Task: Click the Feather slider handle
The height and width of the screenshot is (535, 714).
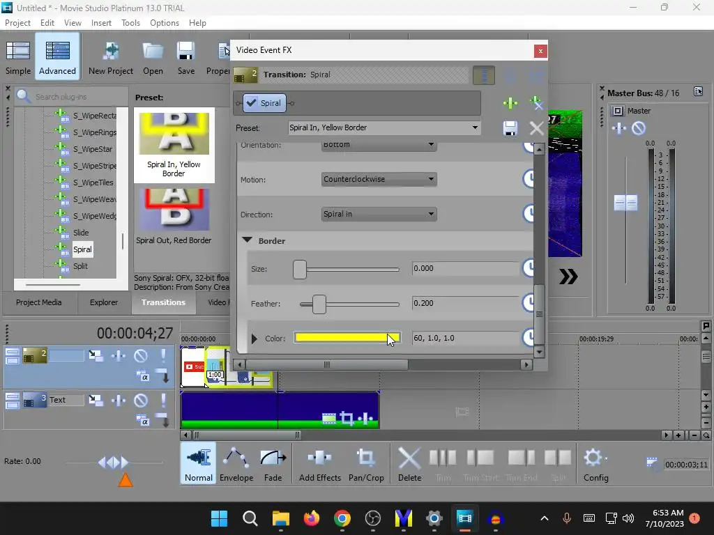Action: [319, 304]
